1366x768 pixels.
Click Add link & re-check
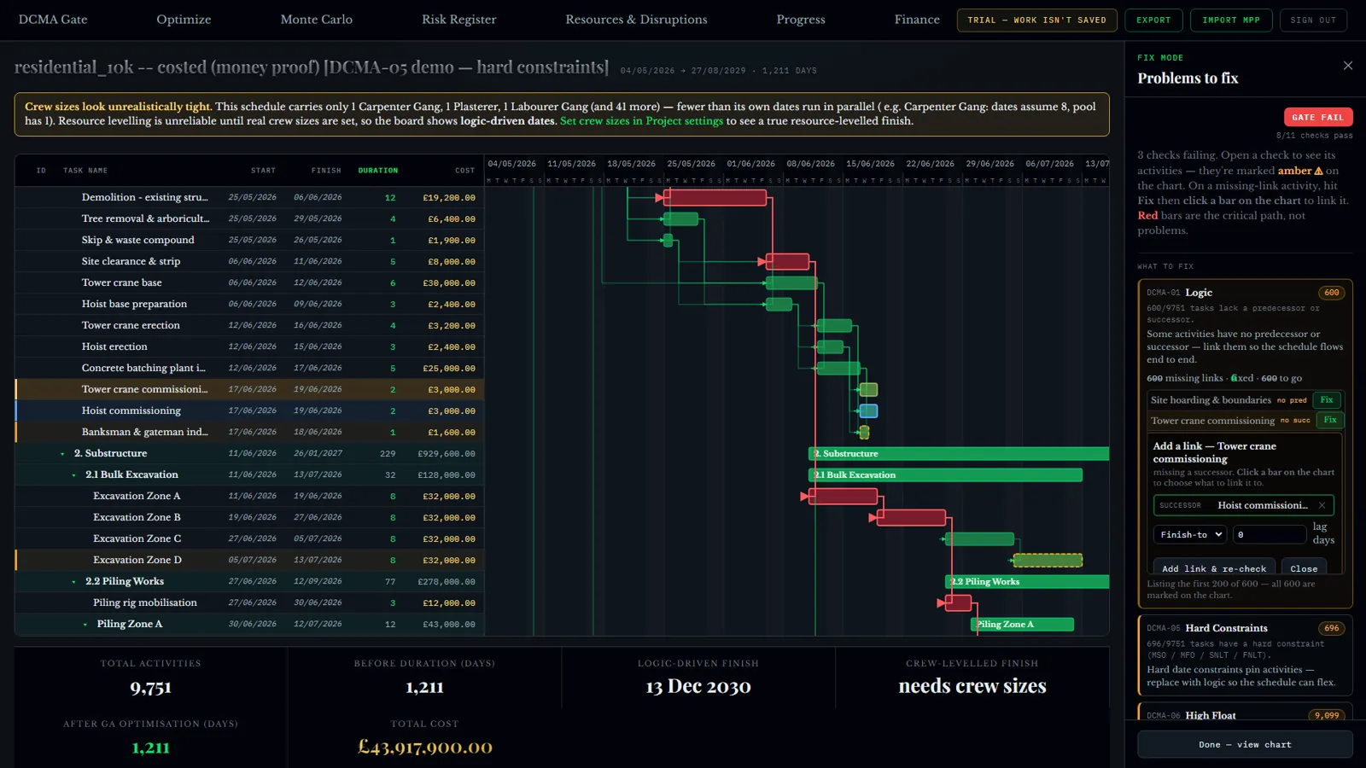(x=1214, y=568)
